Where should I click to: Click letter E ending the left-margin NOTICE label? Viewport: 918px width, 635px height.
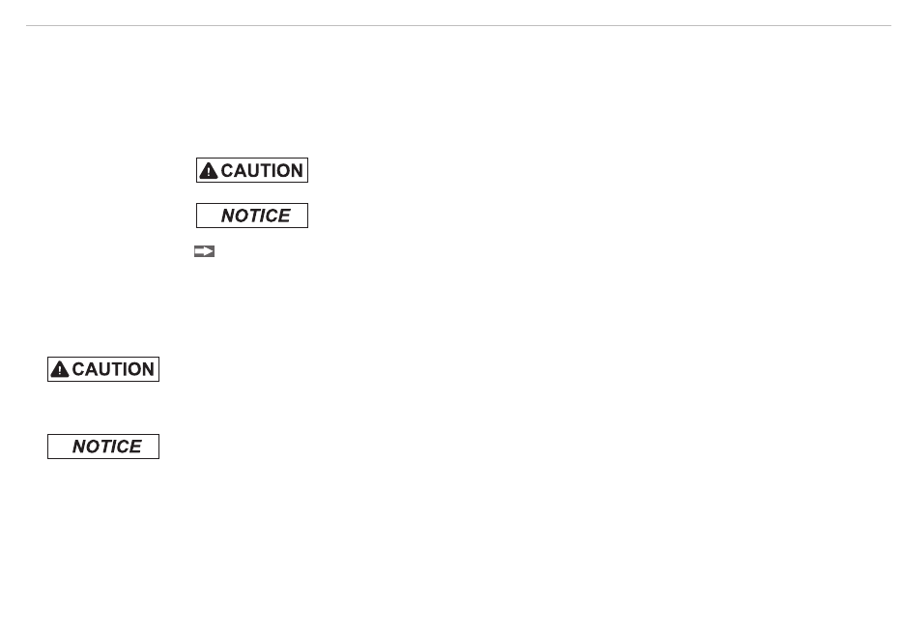tap(135, 447)
